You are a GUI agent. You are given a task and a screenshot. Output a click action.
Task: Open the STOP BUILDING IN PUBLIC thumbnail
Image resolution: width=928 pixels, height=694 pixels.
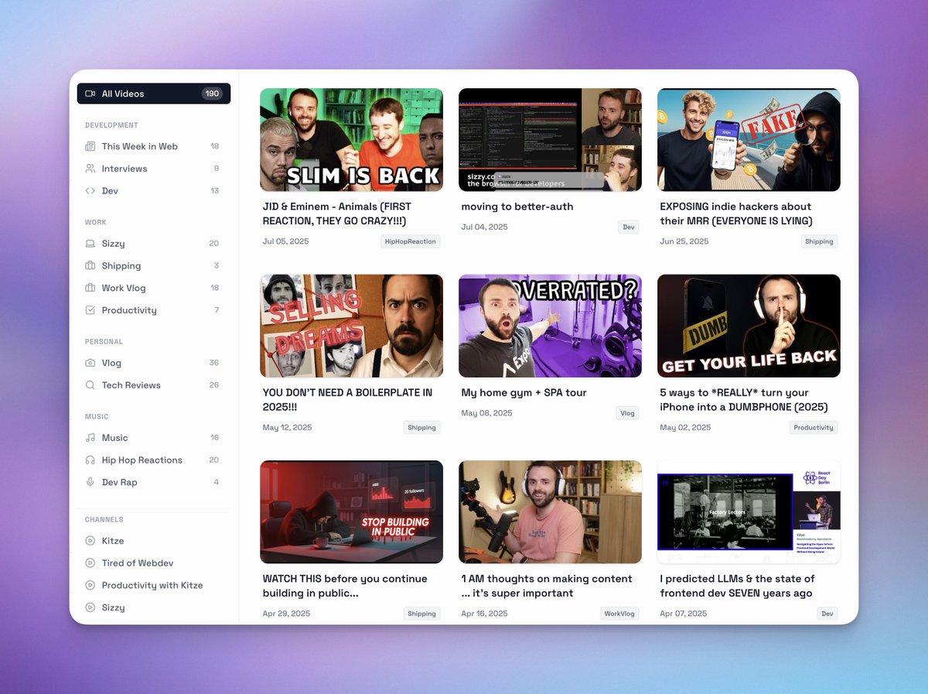[351, 512]
